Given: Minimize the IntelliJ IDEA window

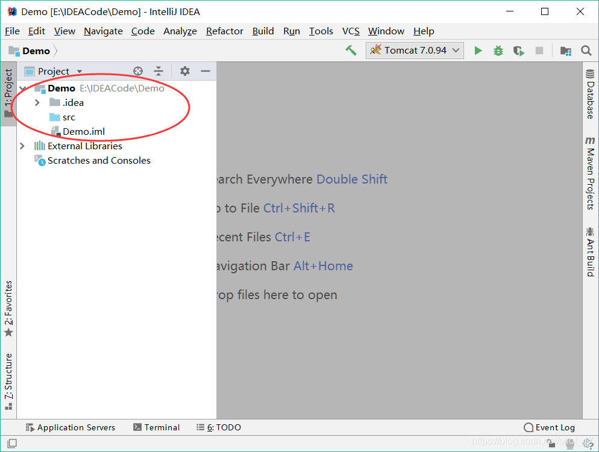Looking at the screenshot, I should 510,12.
